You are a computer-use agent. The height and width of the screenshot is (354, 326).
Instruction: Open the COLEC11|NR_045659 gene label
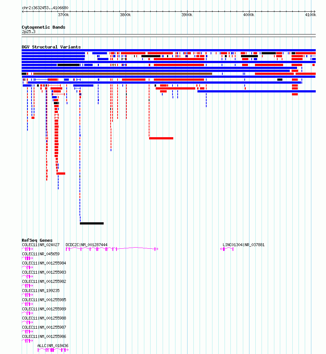tap(41, 254)
